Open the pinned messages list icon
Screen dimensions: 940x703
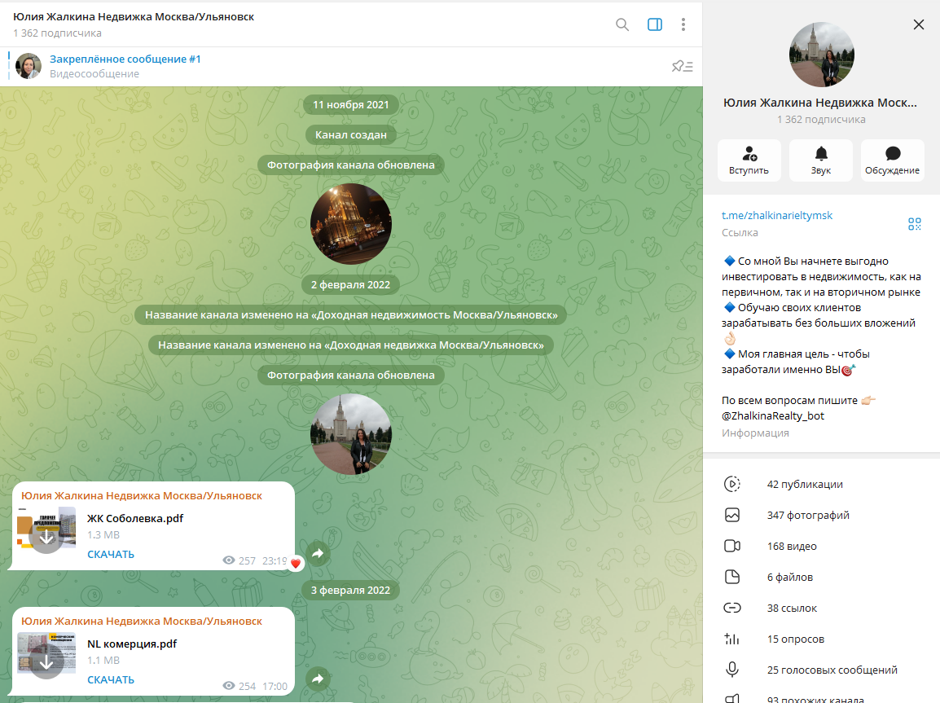click(683, 66)
